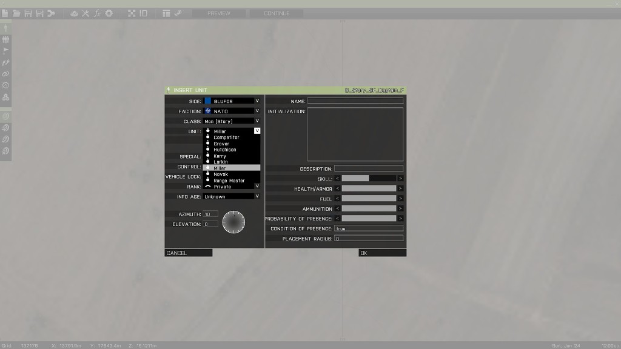
Task: Toggle the checkerboard map textures icon
Action: point(132,13)
